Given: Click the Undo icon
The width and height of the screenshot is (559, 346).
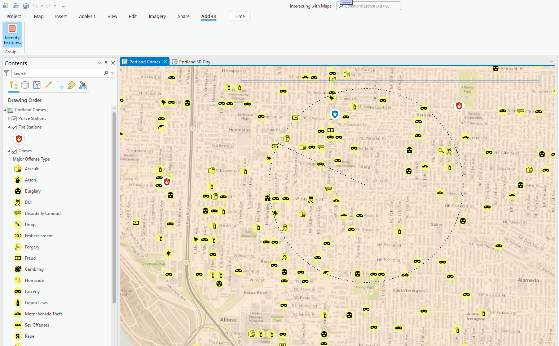Looking at the screenshot, I should (x=34, y=5).
